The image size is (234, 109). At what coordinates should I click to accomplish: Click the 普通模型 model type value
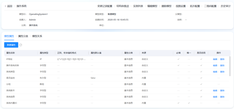[112, 14]
